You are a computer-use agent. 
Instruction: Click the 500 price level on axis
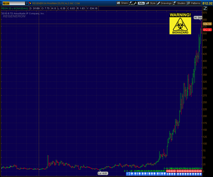(x=205, y=33)
